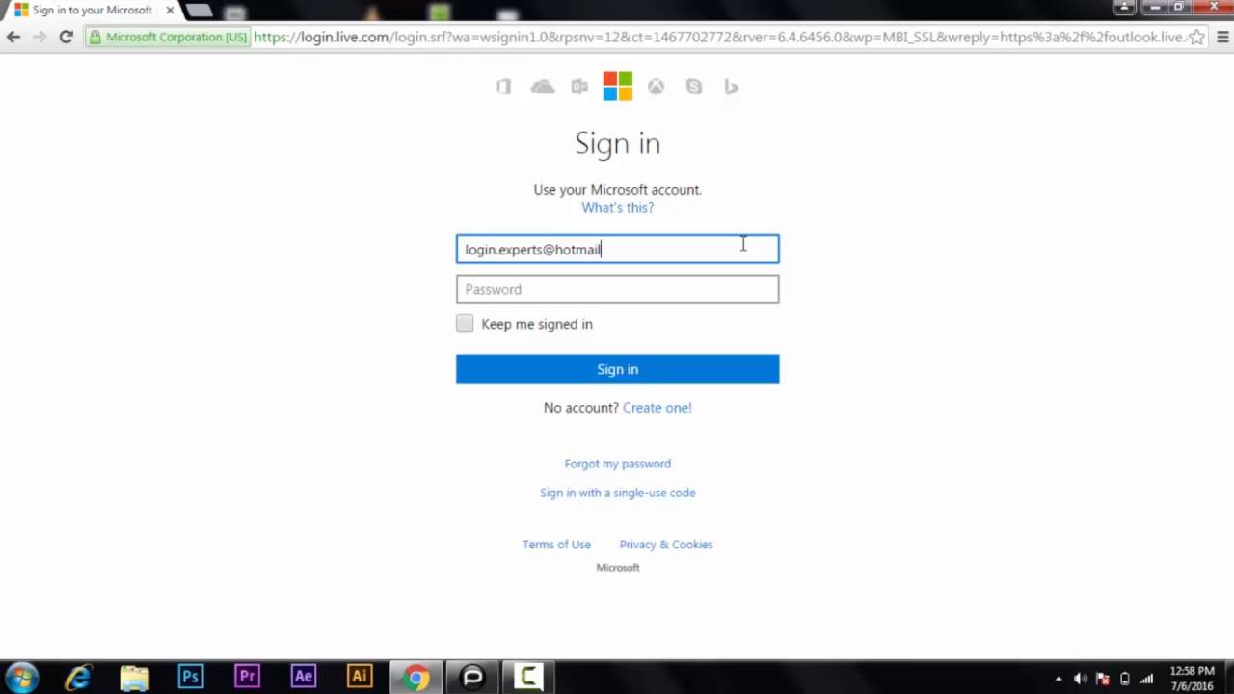Choose Sign in with a single-use code
Viewport: 1234px width, 694px height.
(617, 493)
